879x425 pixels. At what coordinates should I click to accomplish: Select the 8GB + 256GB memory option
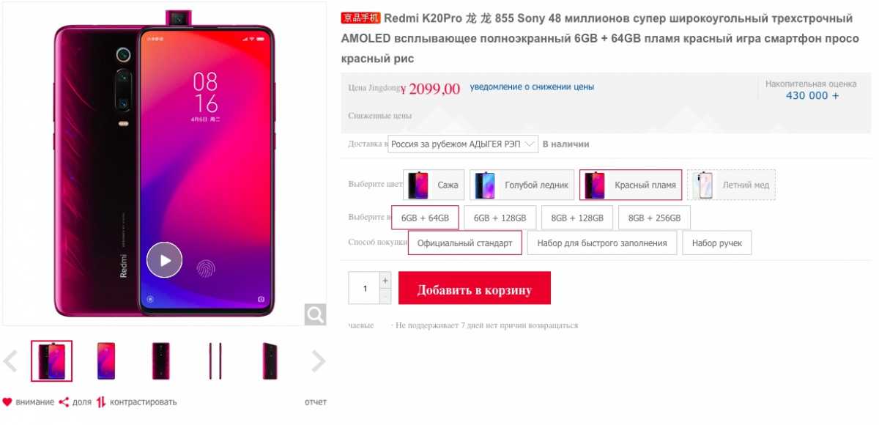click(654, 218)
